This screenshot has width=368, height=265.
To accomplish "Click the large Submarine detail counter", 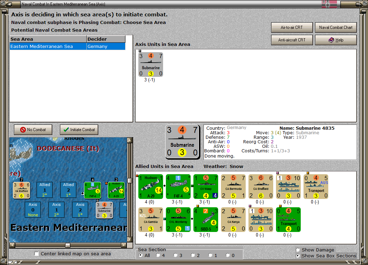I will click(182, 142).
